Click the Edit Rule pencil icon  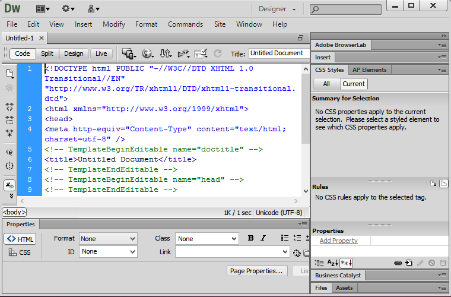[x=420, y=263]
